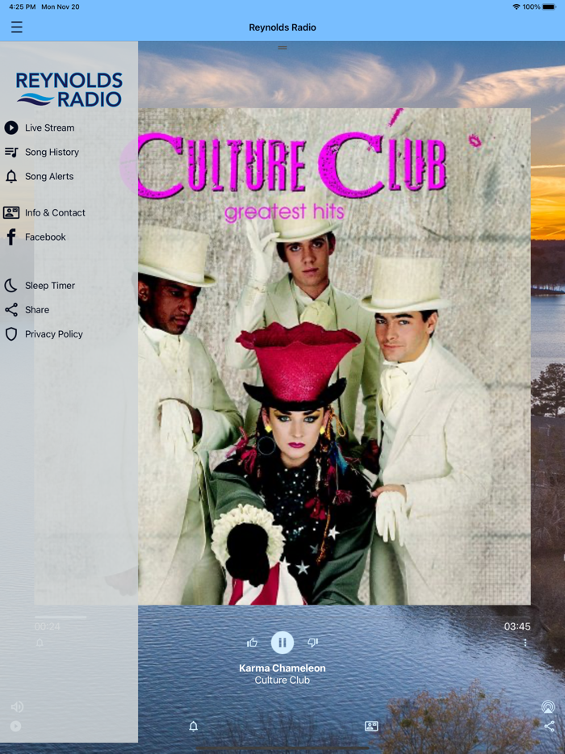This screenshot has height=754, width=565.
Task: Tap the bell alert icon in bottom bar
Action: coord(193,726)
